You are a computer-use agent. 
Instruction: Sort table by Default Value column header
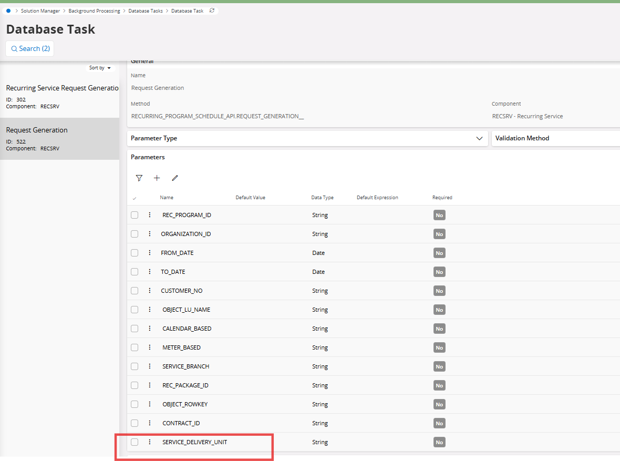250,198
